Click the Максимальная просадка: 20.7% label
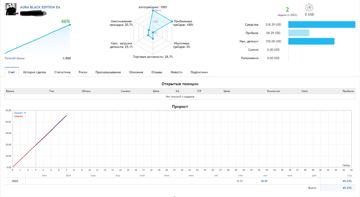 (121, 23)
